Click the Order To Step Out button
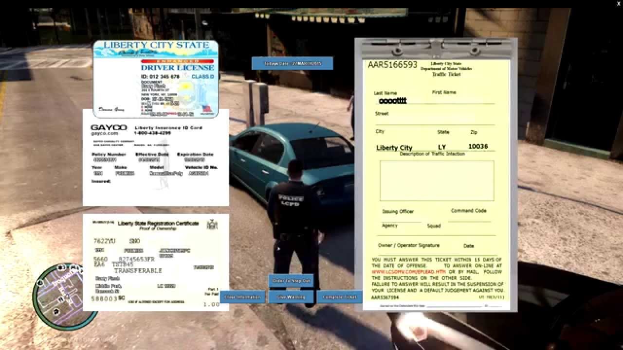The image size is (623, 350). [291, 280]
